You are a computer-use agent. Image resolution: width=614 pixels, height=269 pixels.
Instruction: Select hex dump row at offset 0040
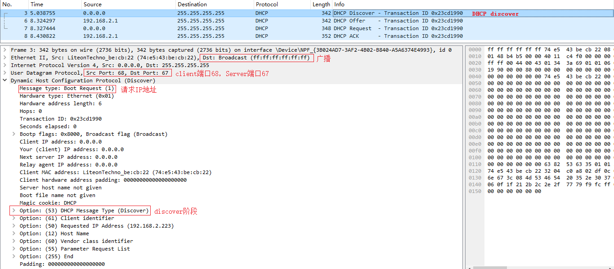pyautogui.click(x=540, y=76)
